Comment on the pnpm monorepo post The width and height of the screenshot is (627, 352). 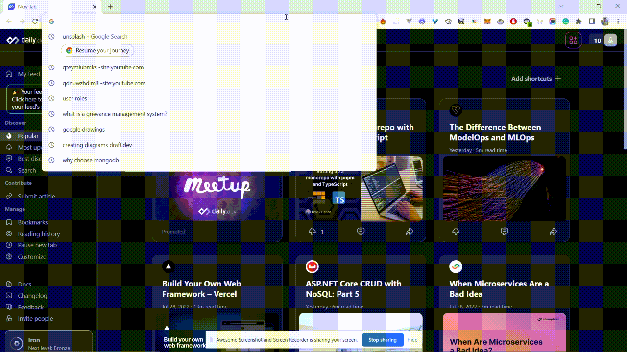361,232
